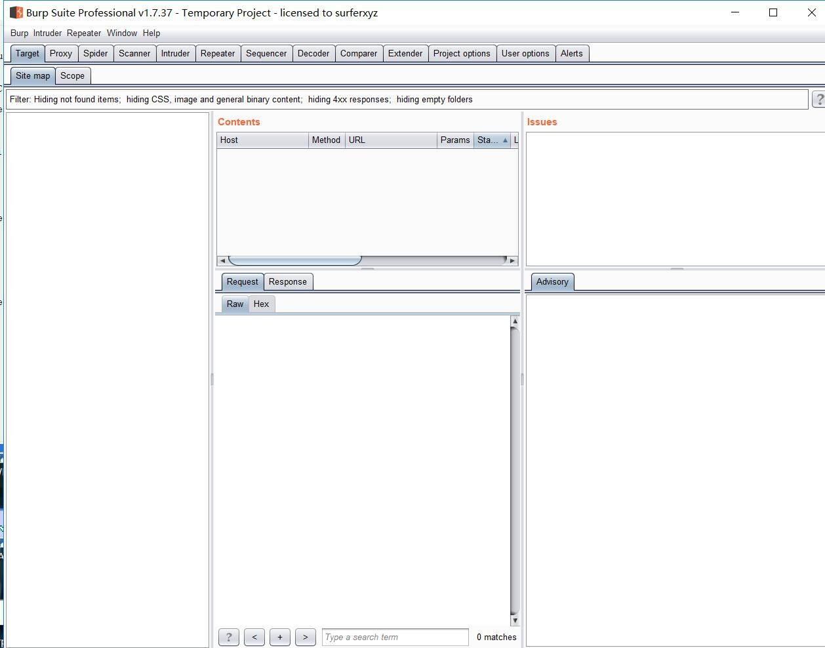The image size is (825, 648).
Task: Open the Sequencer tab
Action: 266,54
